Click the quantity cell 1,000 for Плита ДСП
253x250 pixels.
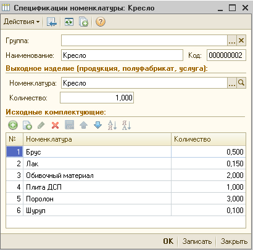(x=209, y=187)
